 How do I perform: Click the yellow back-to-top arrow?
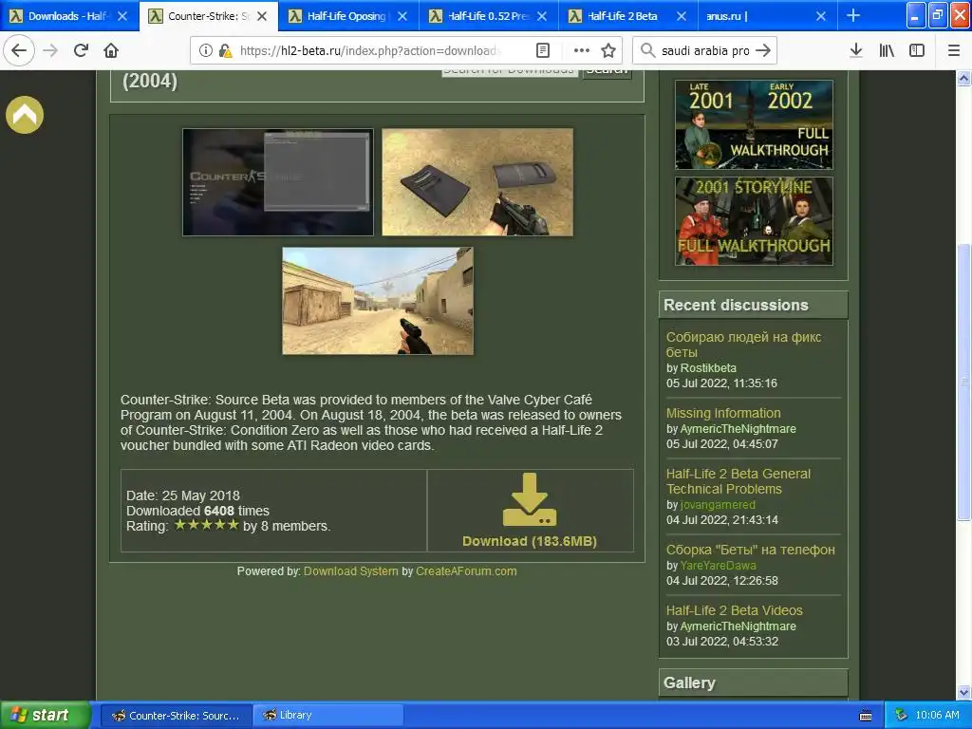click(25, 115)
